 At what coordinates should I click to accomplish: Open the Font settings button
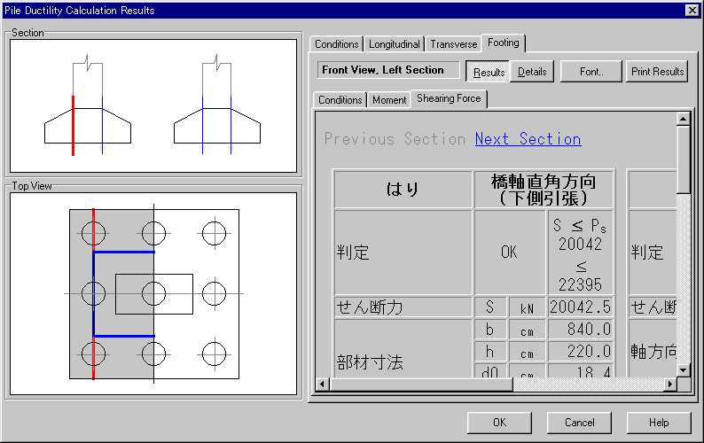[x=591, y=72]
